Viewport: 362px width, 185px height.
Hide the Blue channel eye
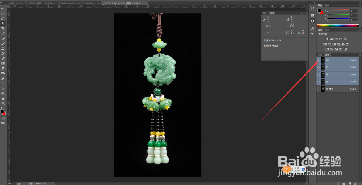tap(319, 82)
